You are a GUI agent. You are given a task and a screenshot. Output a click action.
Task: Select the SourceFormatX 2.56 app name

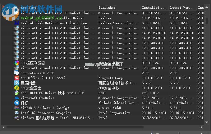coord(37,73)
